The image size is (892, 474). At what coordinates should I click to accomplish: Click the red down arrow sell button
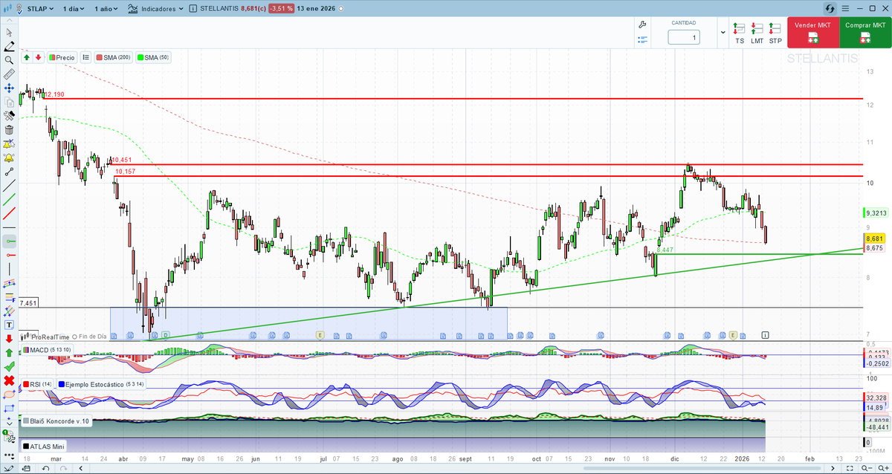pos(38,57)
